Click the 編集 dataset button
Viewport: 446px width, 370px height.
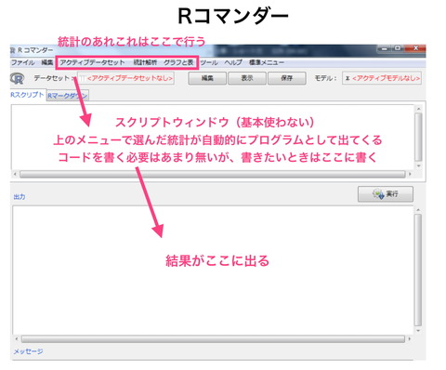(x=207, y=78)
